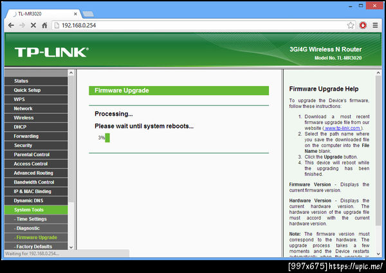Open the DHCP menu entry
This screenshot has height=273, width=386.
[36, 127]
